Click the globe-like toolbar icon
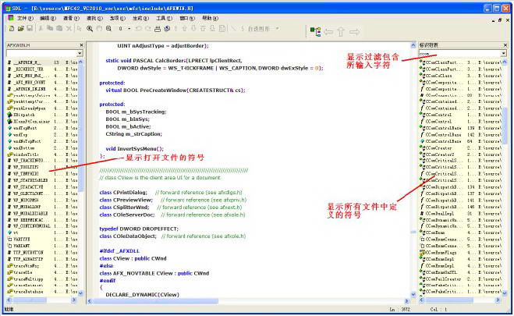Image resolution: width=514 pixels, height=316 pixels. (x=167, y=29)
